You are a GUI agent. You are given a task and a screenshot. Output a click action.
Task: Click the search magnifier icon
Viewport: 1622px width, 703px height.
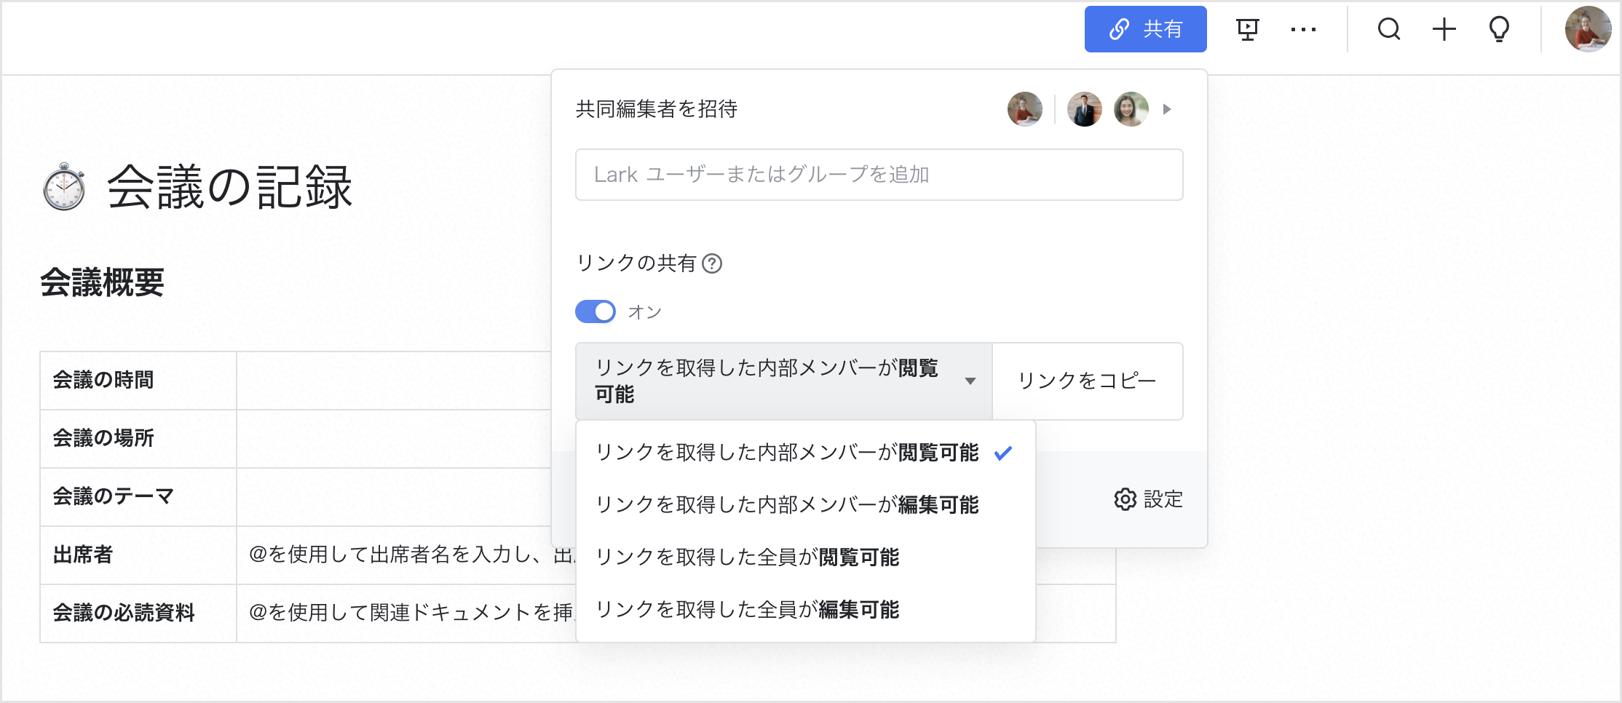tap(1388, 30)
